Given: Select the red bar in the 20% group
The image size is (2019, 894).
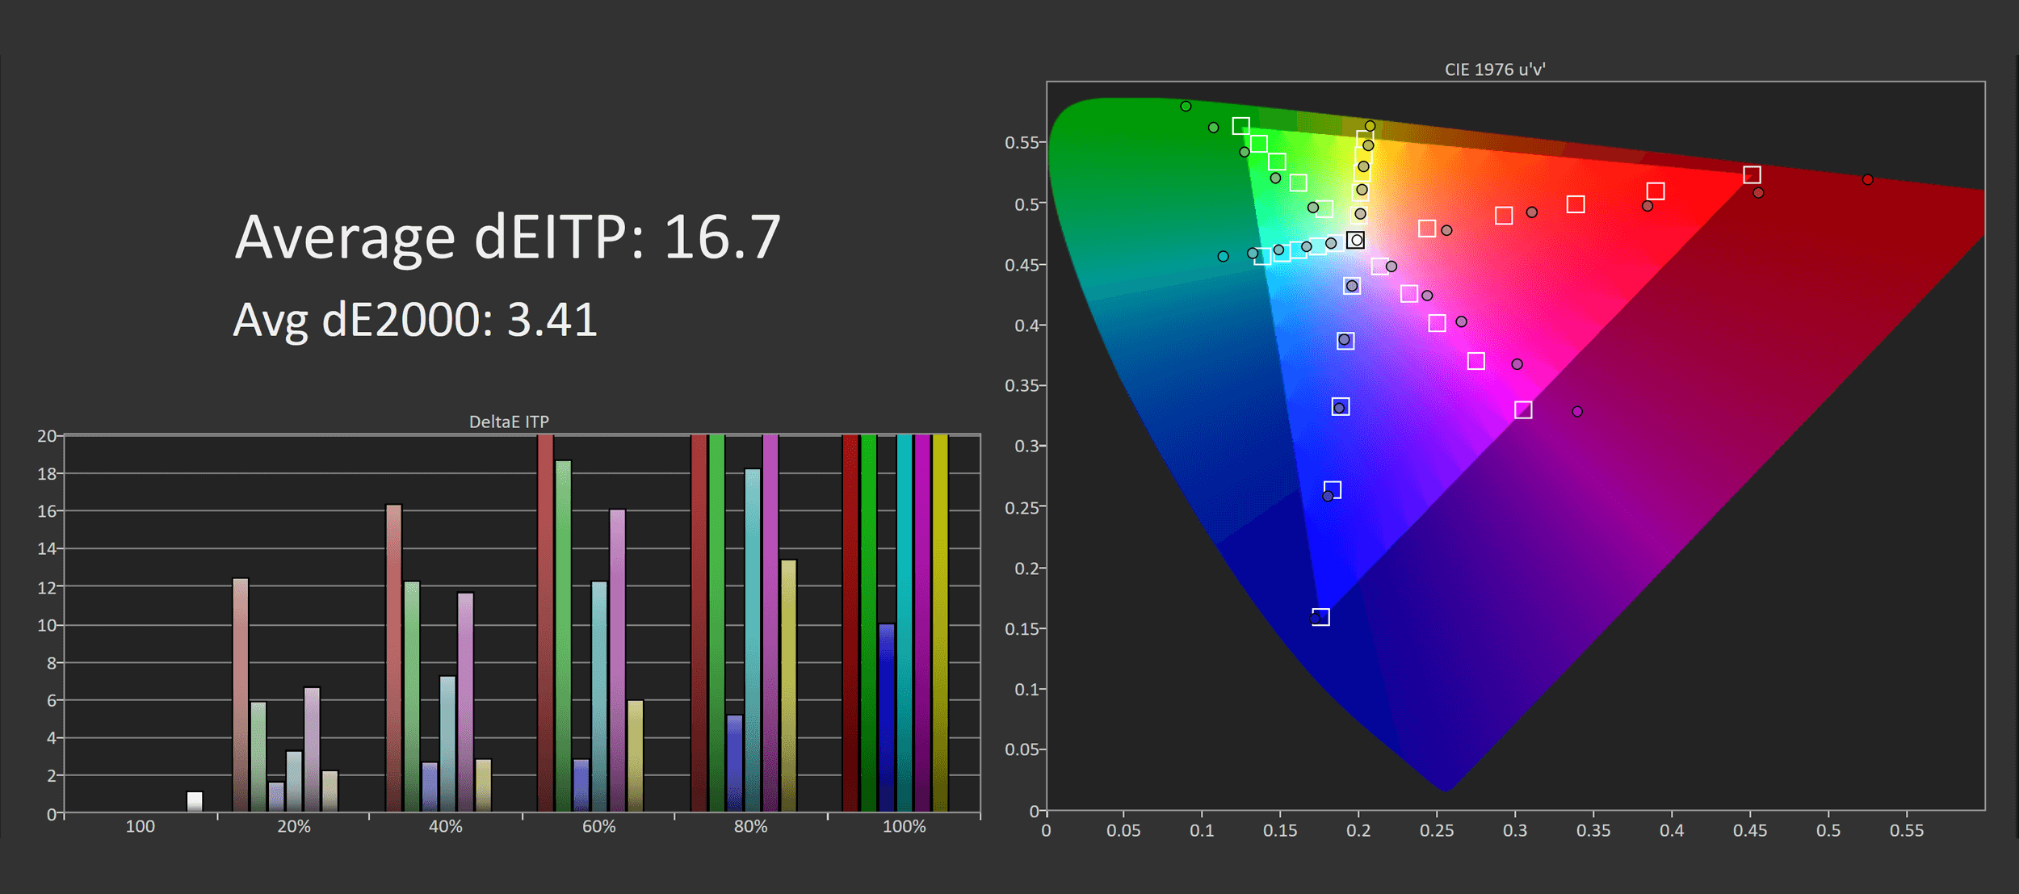Looking at the screenshot, I should 241,695.
